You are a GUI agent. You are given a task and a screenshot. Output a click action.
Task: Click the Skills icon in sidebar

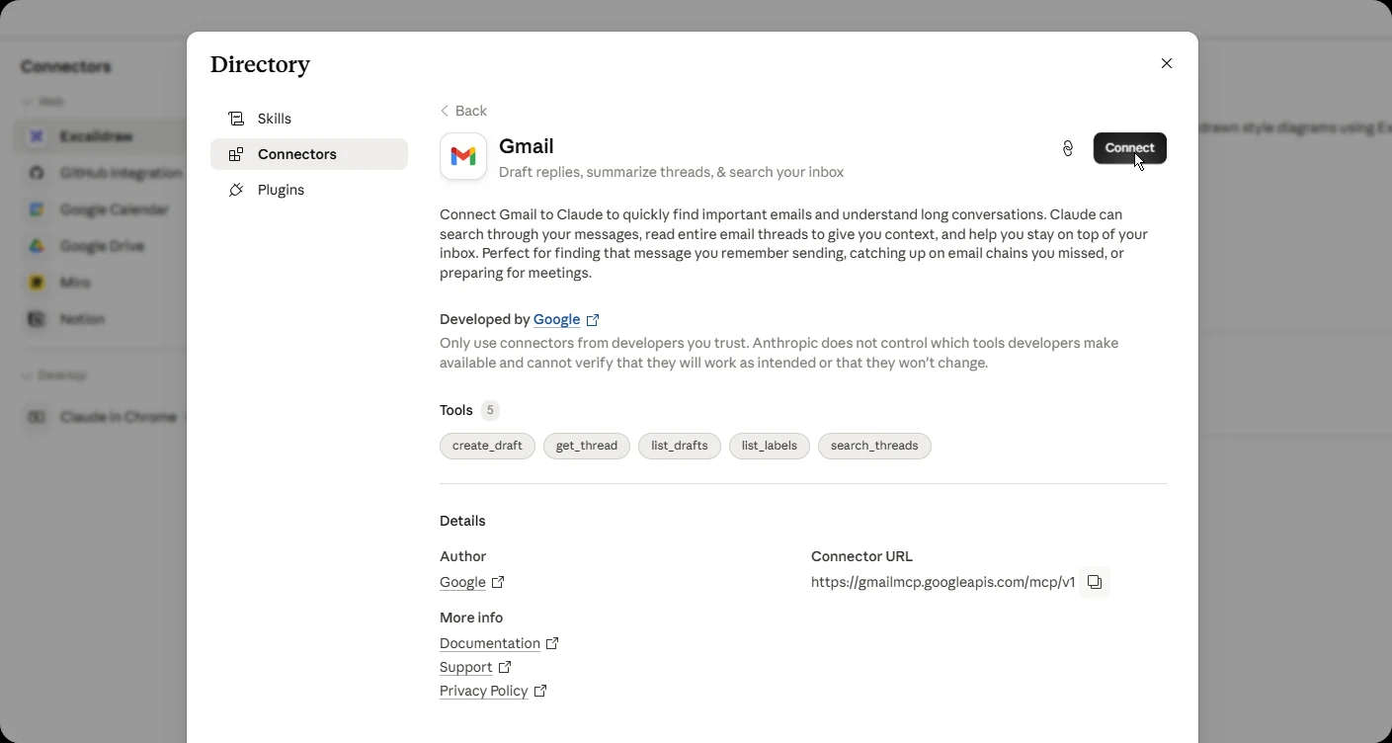[x=236, y=119]
